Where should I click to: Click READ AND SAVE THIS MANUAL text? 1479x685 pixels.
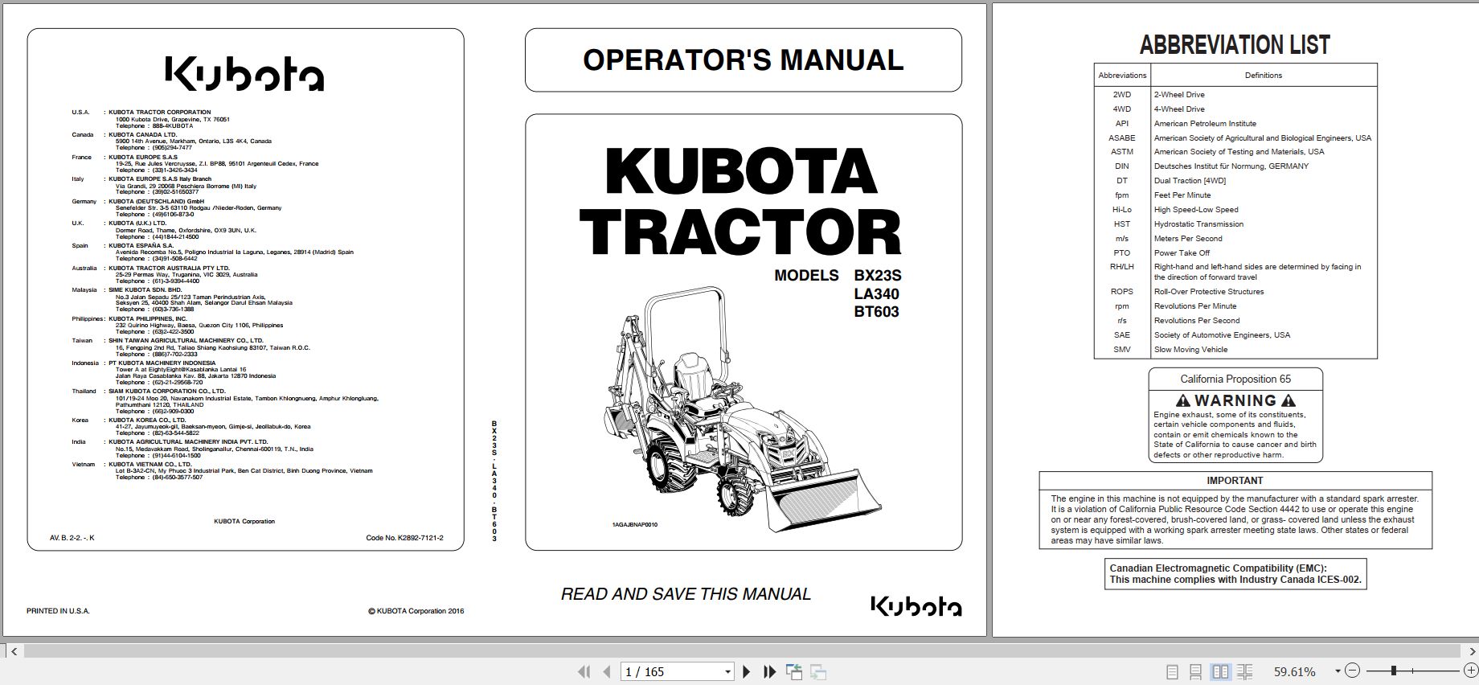click(x=686, y=594)
